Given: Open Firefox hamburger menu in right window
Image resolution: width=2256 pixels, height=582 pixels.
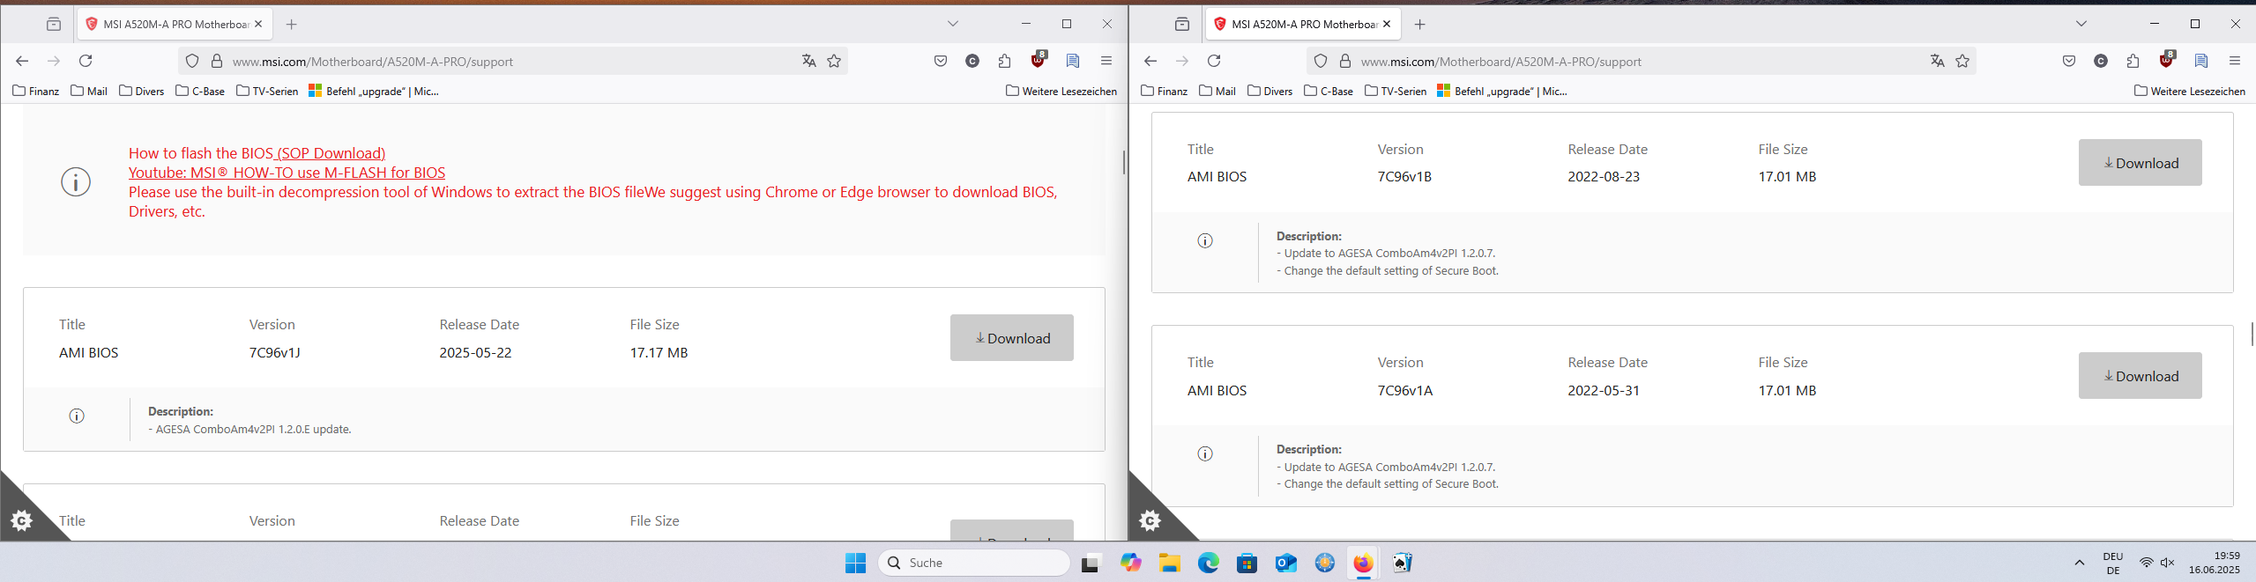Looking at the screenshot, I should coord(2234,61).
